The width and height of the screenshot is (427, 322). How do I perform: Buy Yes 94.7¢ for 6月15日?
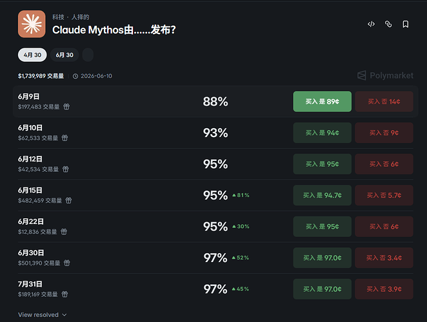tap(322, 195)
